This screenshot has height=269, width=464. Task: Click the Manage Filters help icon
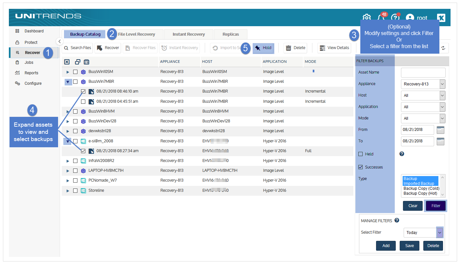click(397, 221)
